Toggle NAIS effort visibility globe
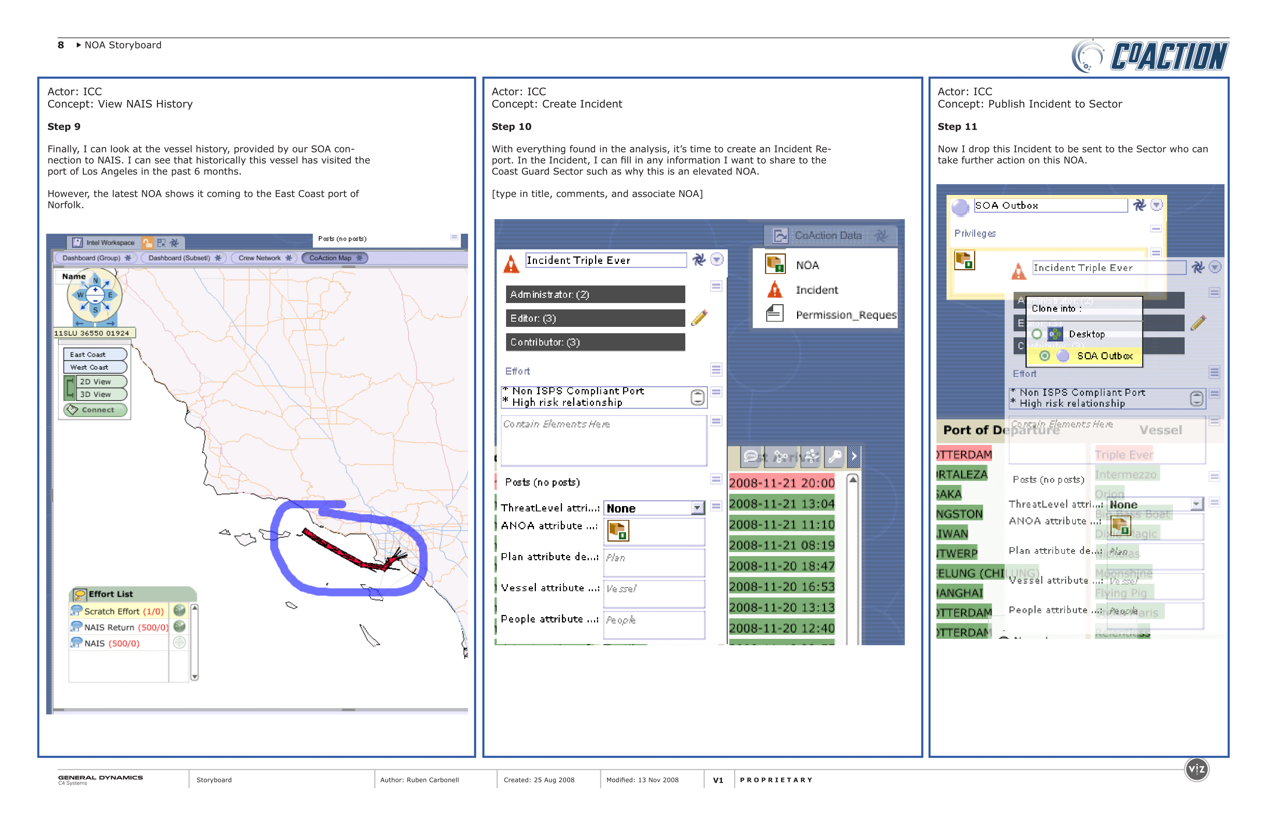Image resolution: width=1267 pixels, height=820 pixels. [179, 643]
